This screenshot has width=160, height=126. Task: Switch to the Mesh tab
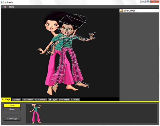click(x=16, y=100)
